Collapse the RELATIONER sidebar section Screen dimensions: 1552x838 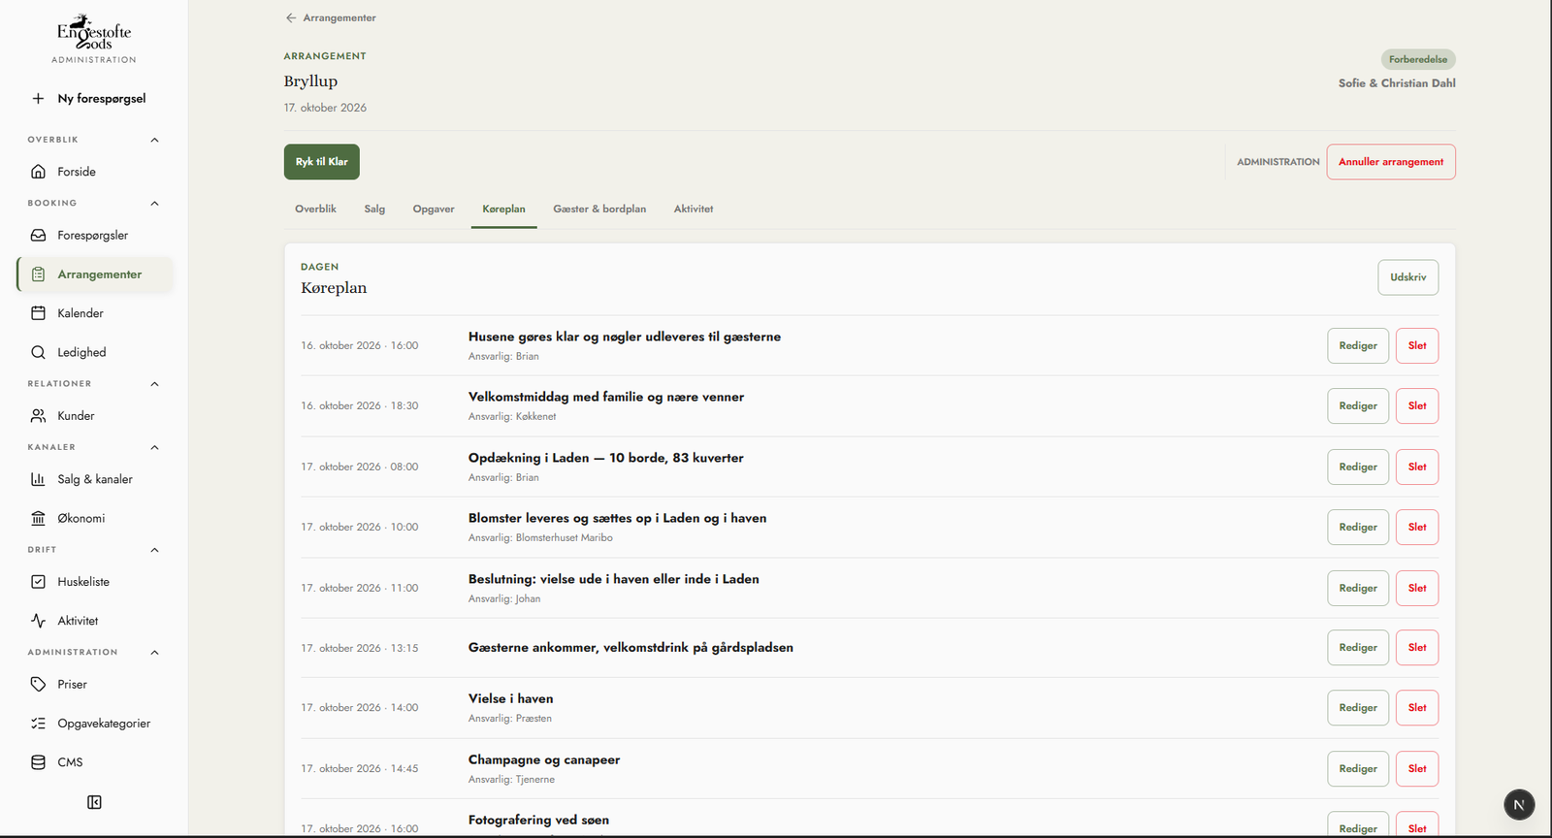154,383
